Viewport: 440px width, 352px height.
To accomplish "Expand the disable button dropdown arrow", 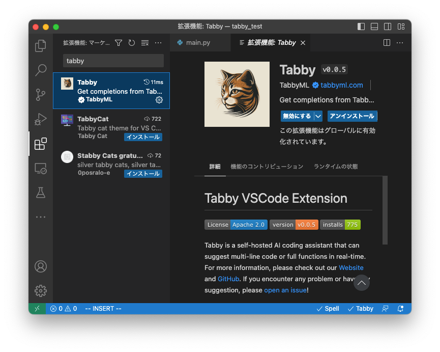I will pos(318,116).
